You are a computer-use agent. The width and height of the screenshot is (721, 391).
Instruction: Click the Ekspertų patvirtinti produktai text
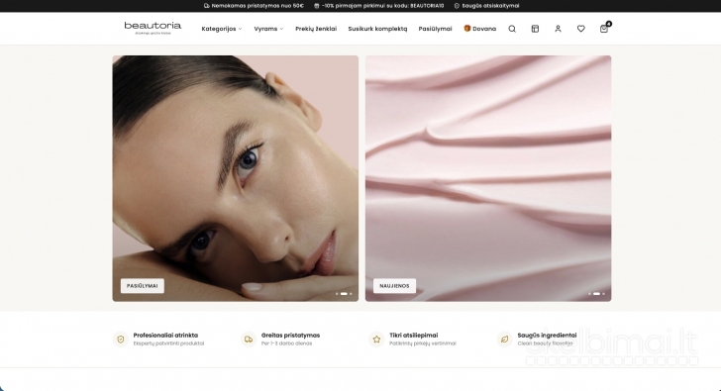pyautogui.click(x=168, y=343)
